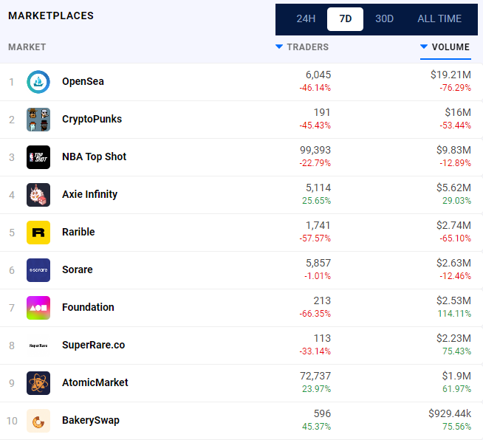
Task: Switch to the 24H time tab
Action: 306,18
